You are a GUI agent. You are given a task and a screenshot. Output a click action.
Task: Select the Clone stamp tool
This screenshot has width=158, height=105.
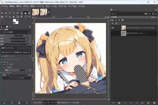[x=10, y=17]
